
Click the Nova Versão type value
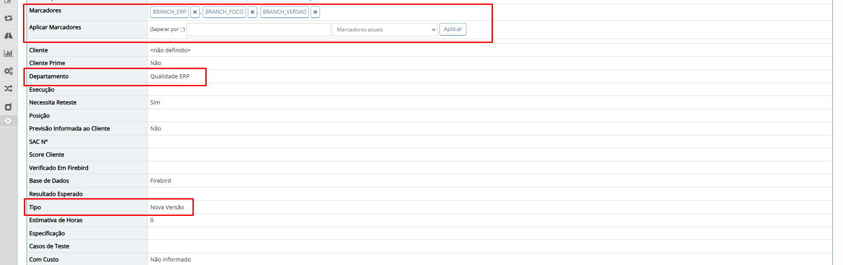point(167,207)
